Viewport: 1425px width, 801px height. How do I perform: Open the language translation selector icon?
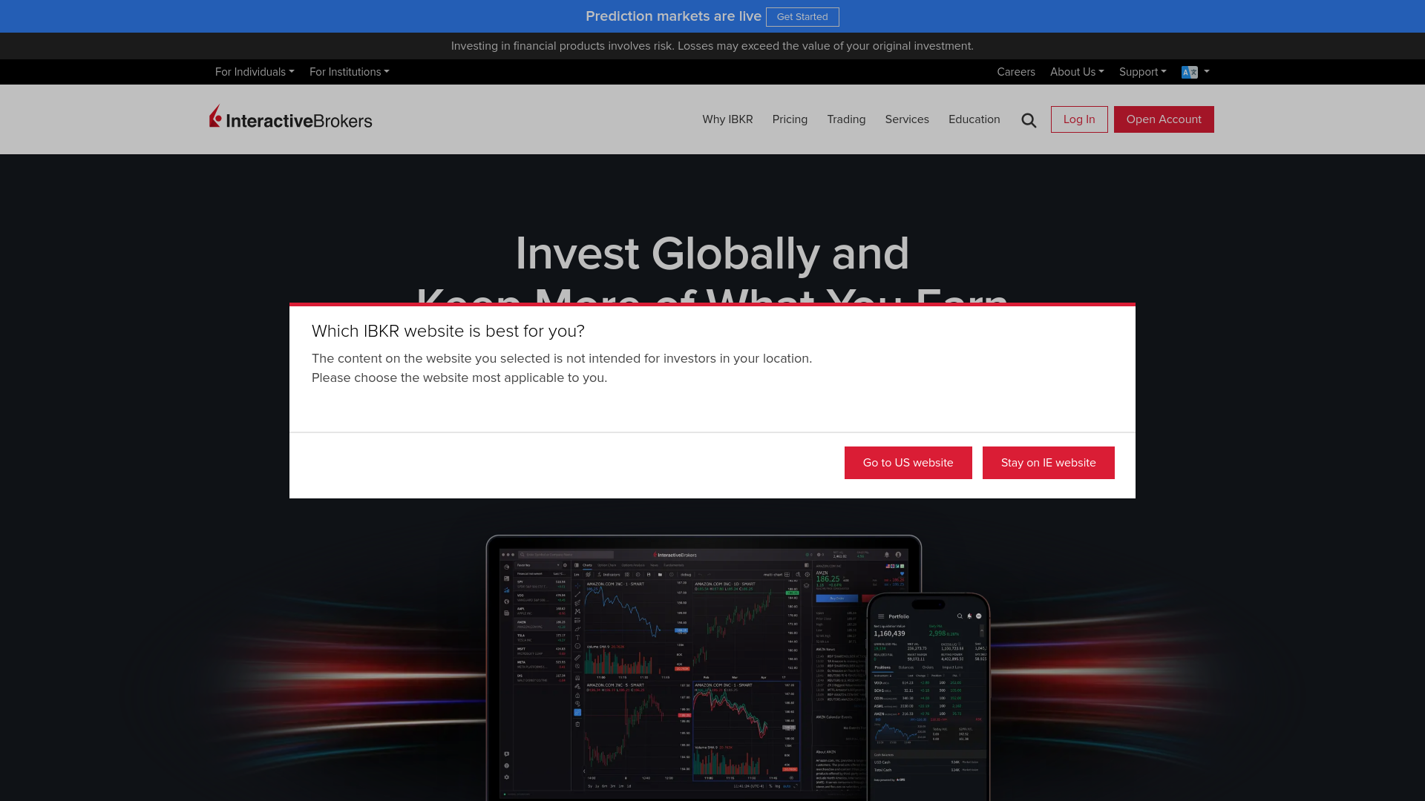tap(1195, 72)
